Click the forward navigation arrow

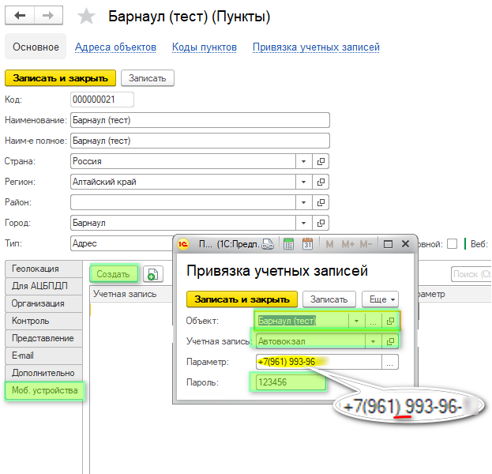coord(49,16)
